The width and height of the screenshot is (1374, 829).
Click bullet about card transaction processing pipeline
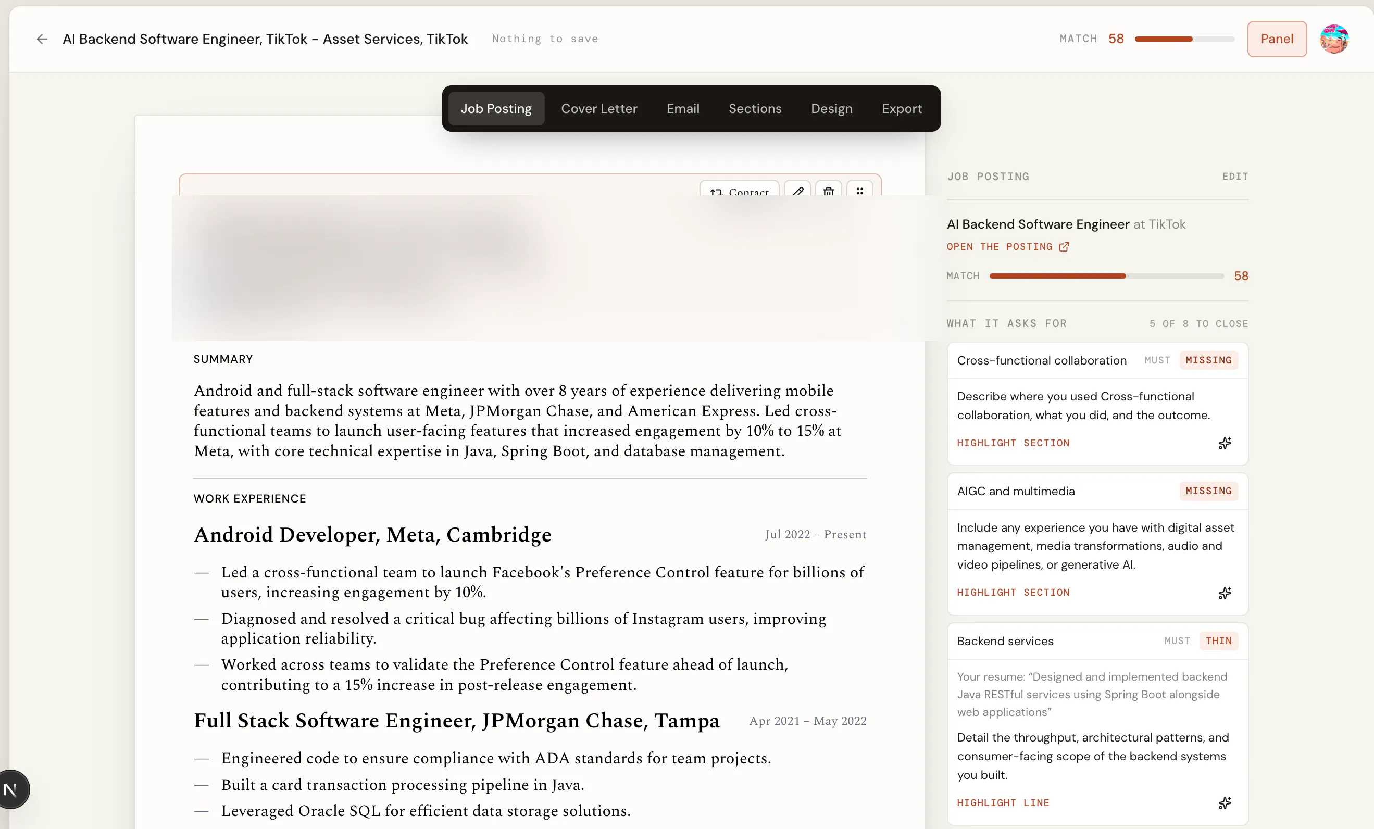pos(403,785)
